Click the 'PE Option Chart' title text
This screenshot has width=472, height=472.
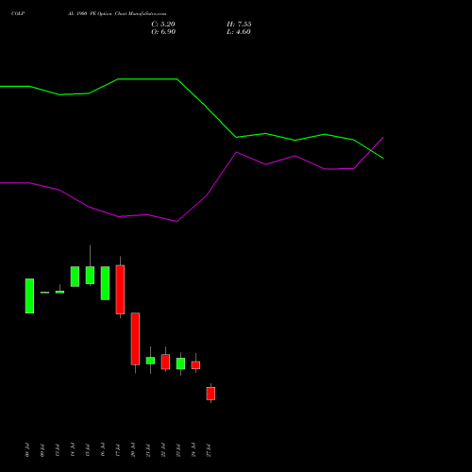tap(109, 13)
